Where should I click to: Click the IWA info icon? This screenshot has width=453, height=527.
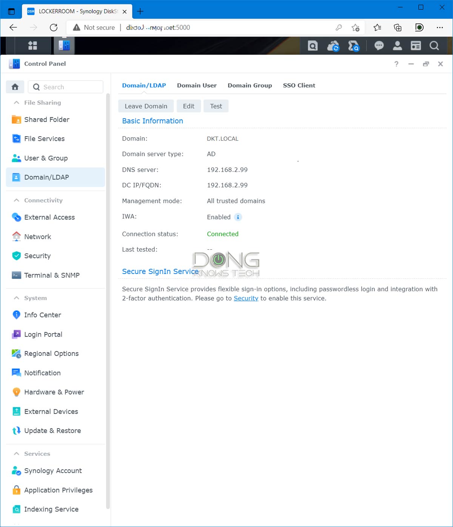tap(238, 217)
